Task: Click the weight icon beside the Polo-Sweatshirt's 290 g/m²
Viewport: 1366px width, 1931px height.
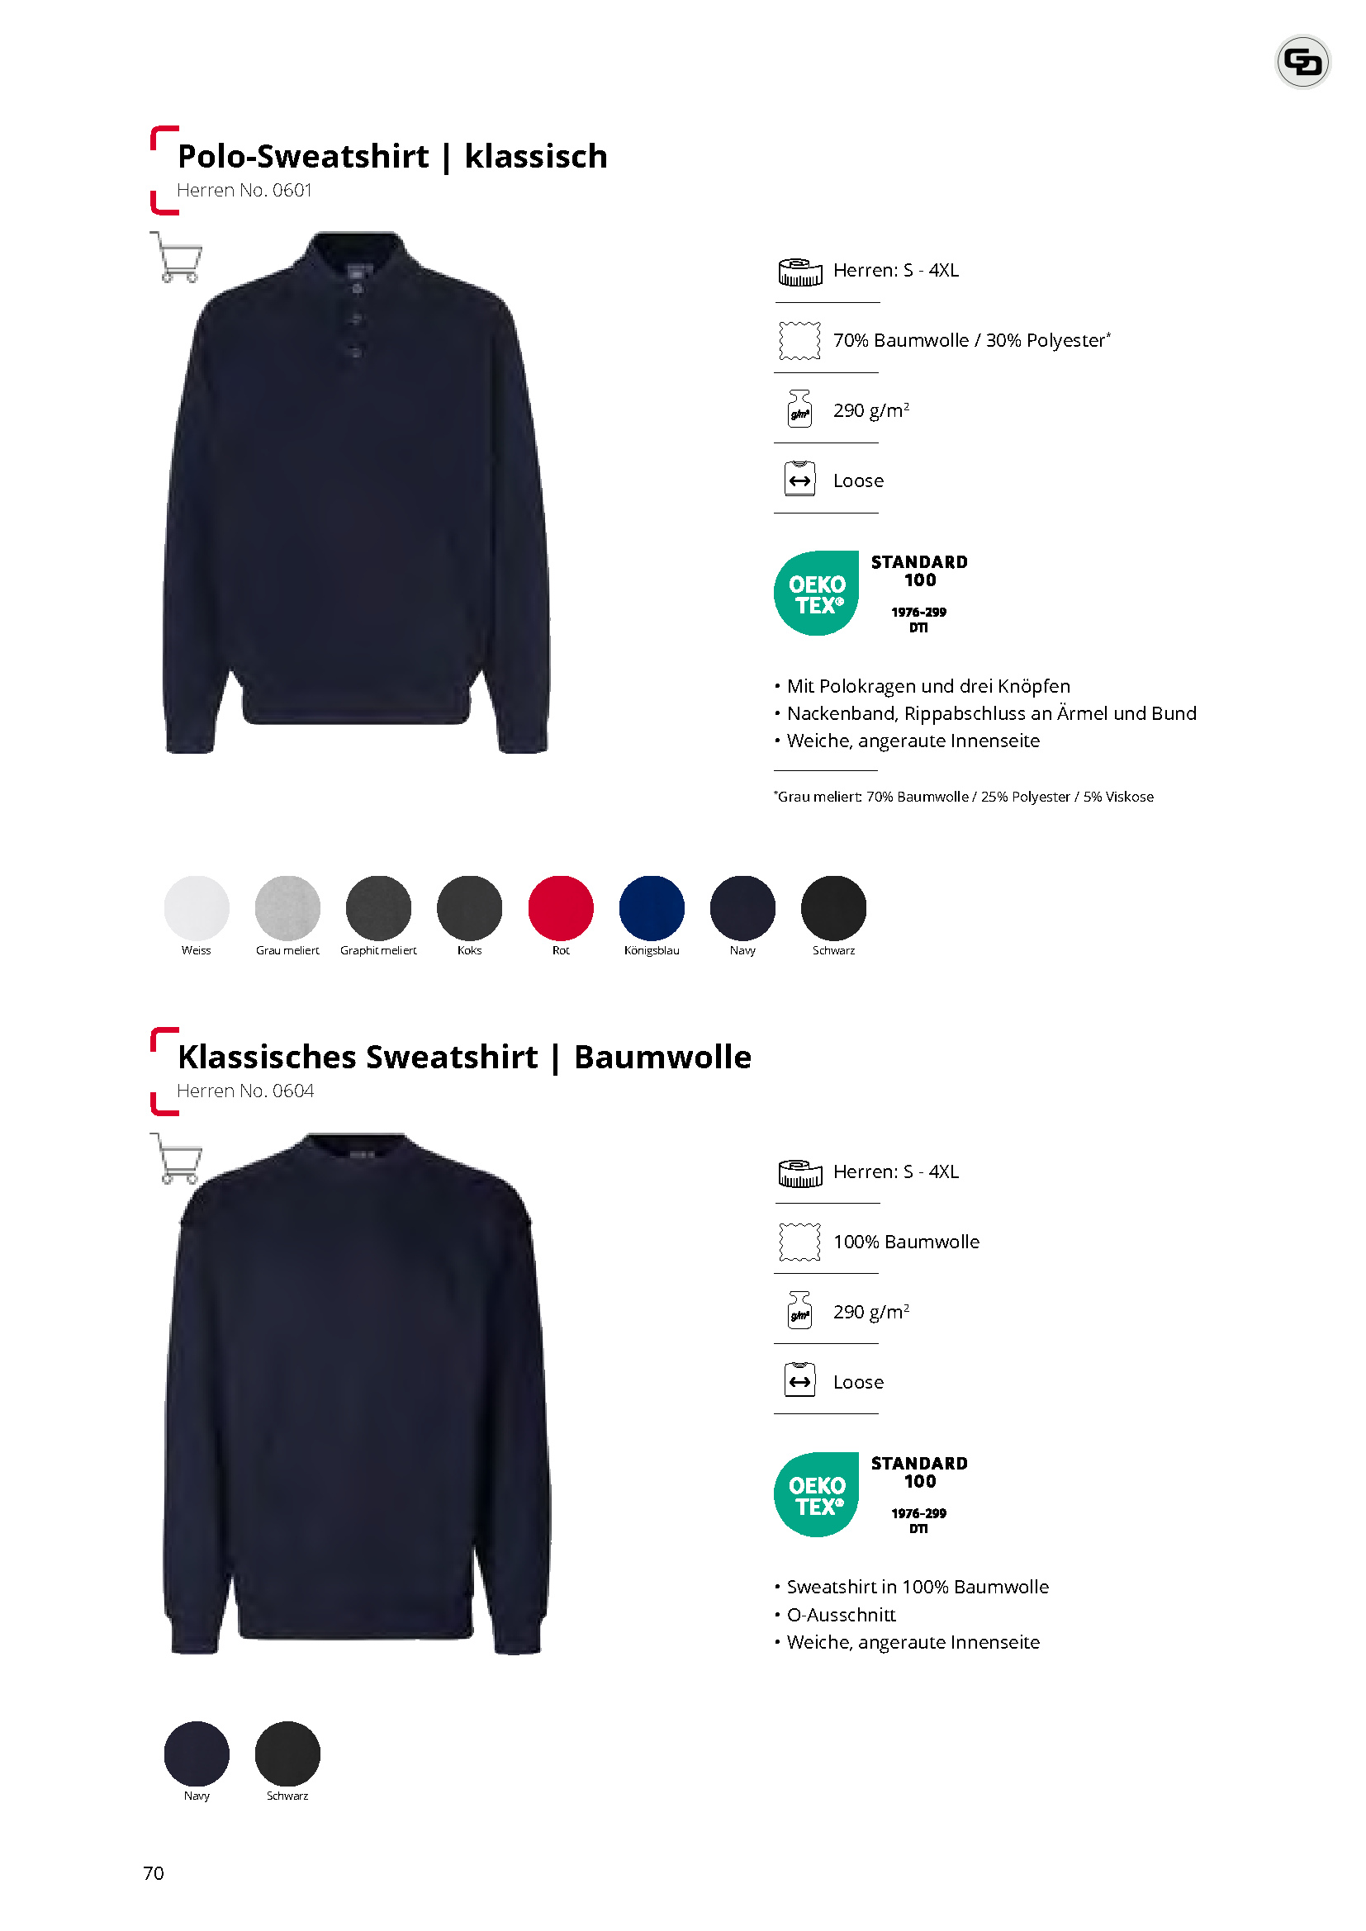Action: (799, 409)
